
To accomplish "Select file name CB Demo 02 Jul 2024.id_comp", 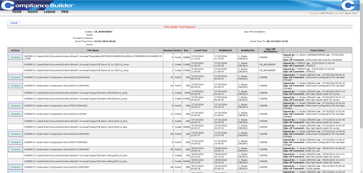I will click(x=76, y=64).
